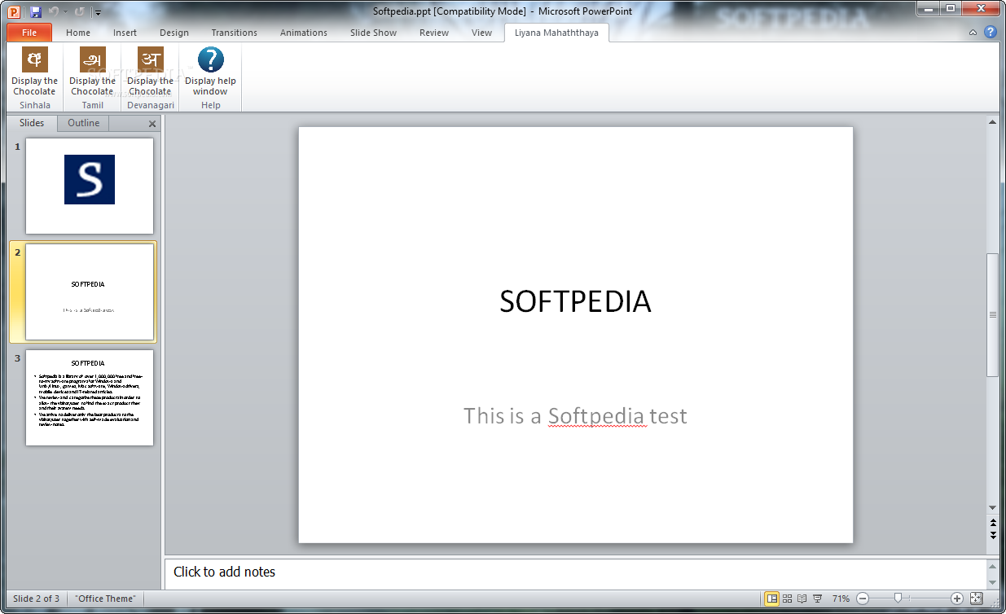Click the Undo arrow icon
Image resolution: width=1006 pixels, height=614 pixels.
[54, 11]
